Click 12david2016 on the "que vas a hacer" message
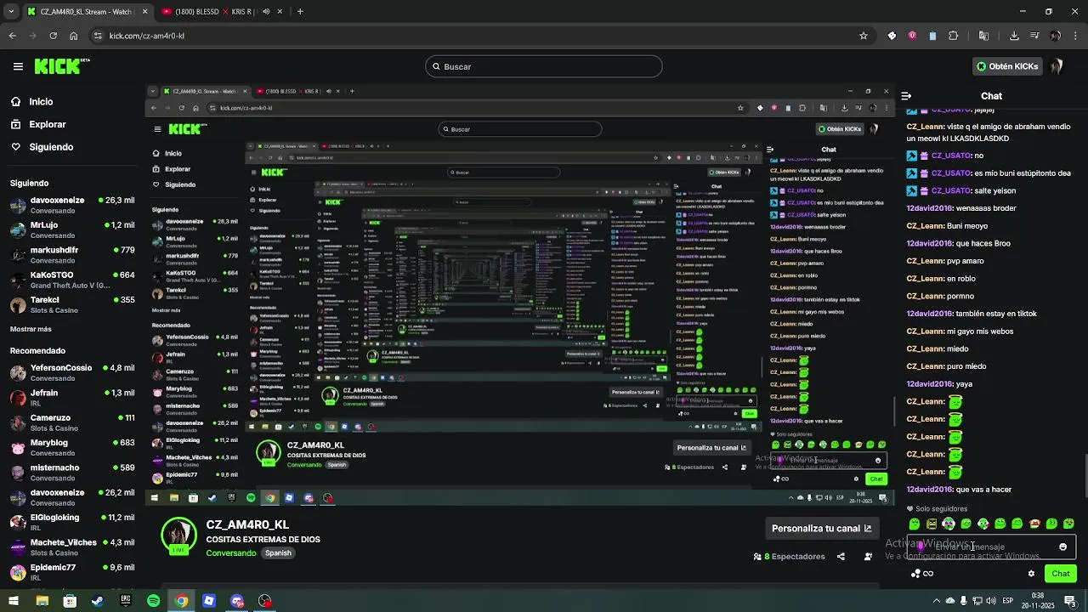 click(930, 490)
